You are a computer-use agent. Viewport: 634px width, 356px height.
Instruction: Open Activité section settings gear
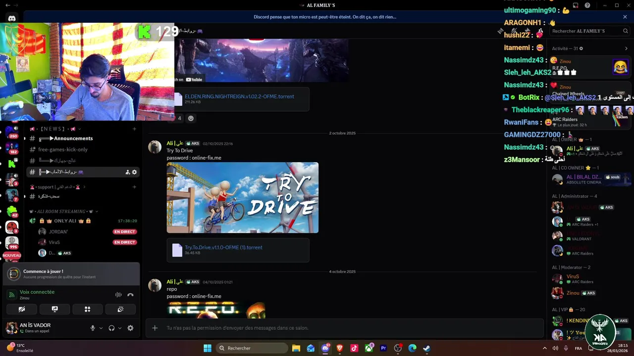[581, 48]
